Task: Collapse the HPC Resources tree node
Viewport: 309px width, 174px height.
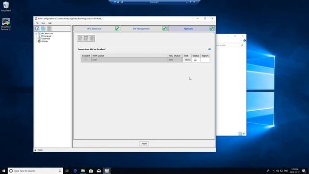Action: pyautogui.click(x=37, y=33)
